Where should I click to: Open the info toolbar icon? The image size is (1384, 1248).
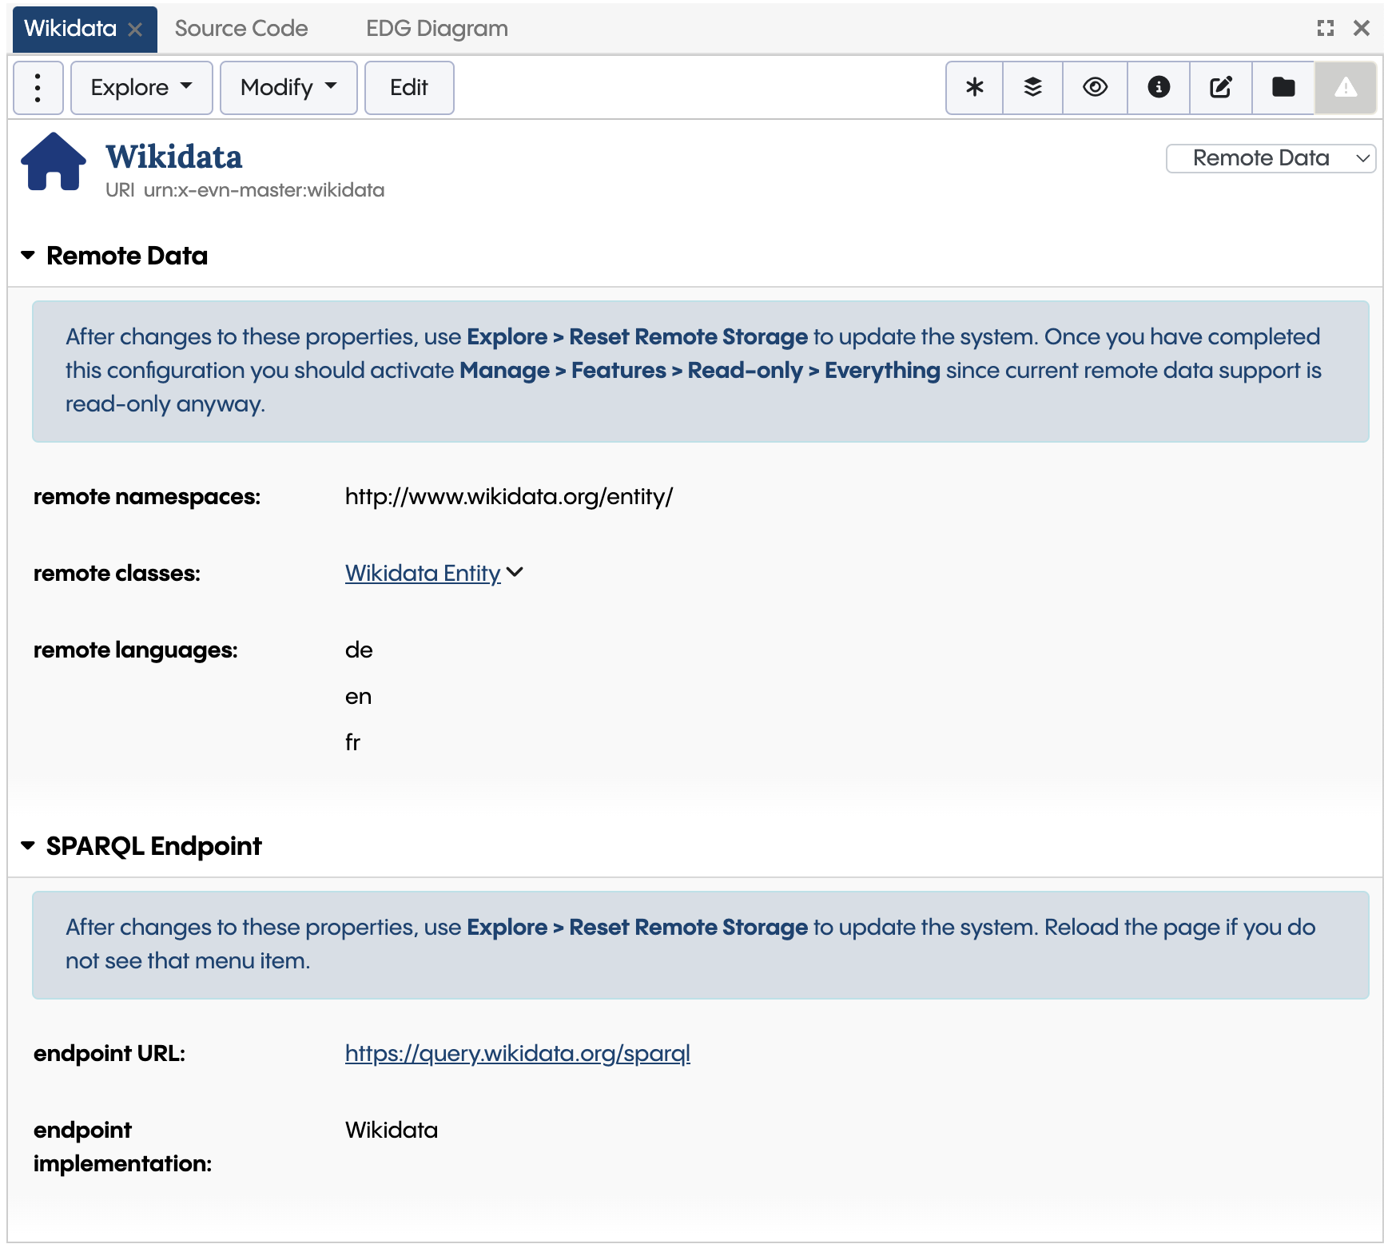click(x=1158, y=88)
